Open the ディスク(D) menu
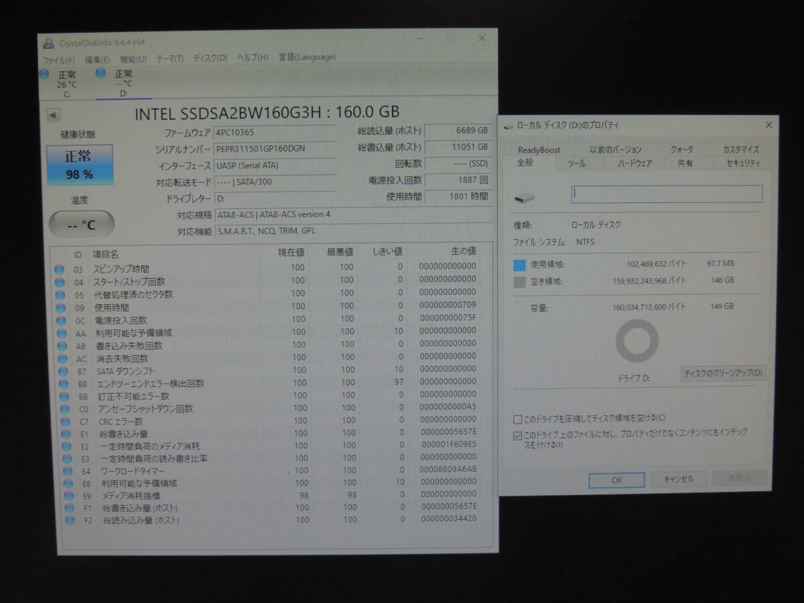This screenshot has height=603, width=804. pos(210,58)
